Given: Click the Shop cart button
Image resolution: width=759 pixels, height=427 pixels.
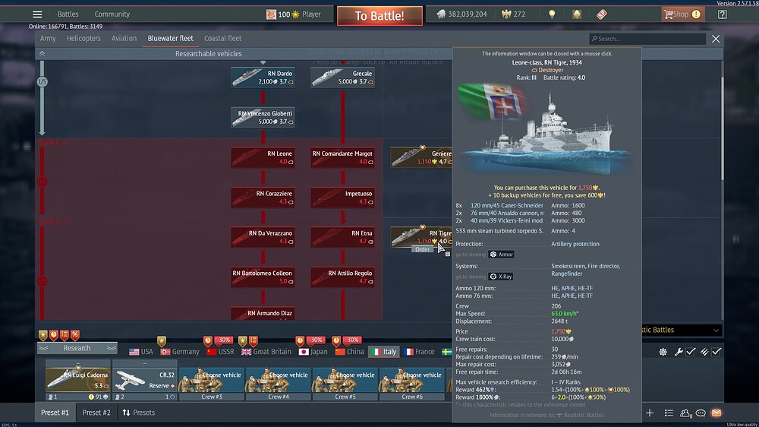Looking at the screenshot, I should coord(682,14).
